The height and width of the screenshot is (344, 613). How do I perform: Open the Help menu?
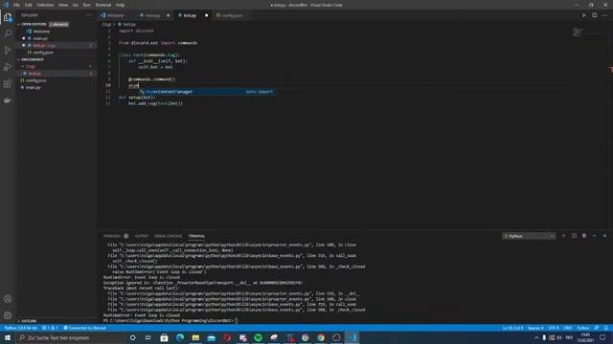120,5
